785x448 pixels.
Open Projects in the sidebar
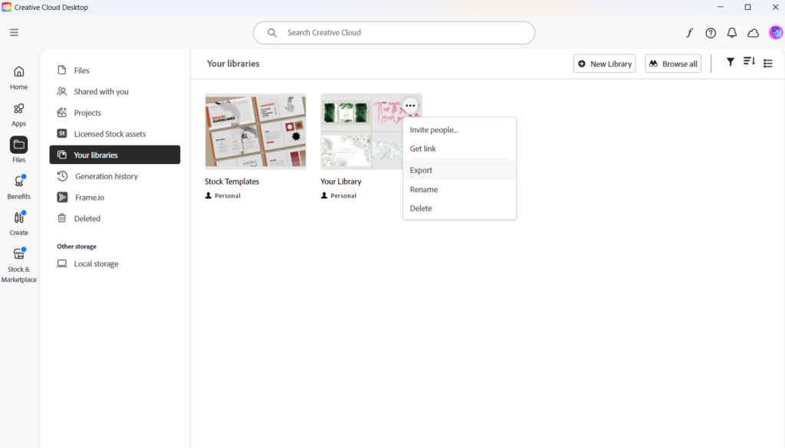(x=115, y=113)
